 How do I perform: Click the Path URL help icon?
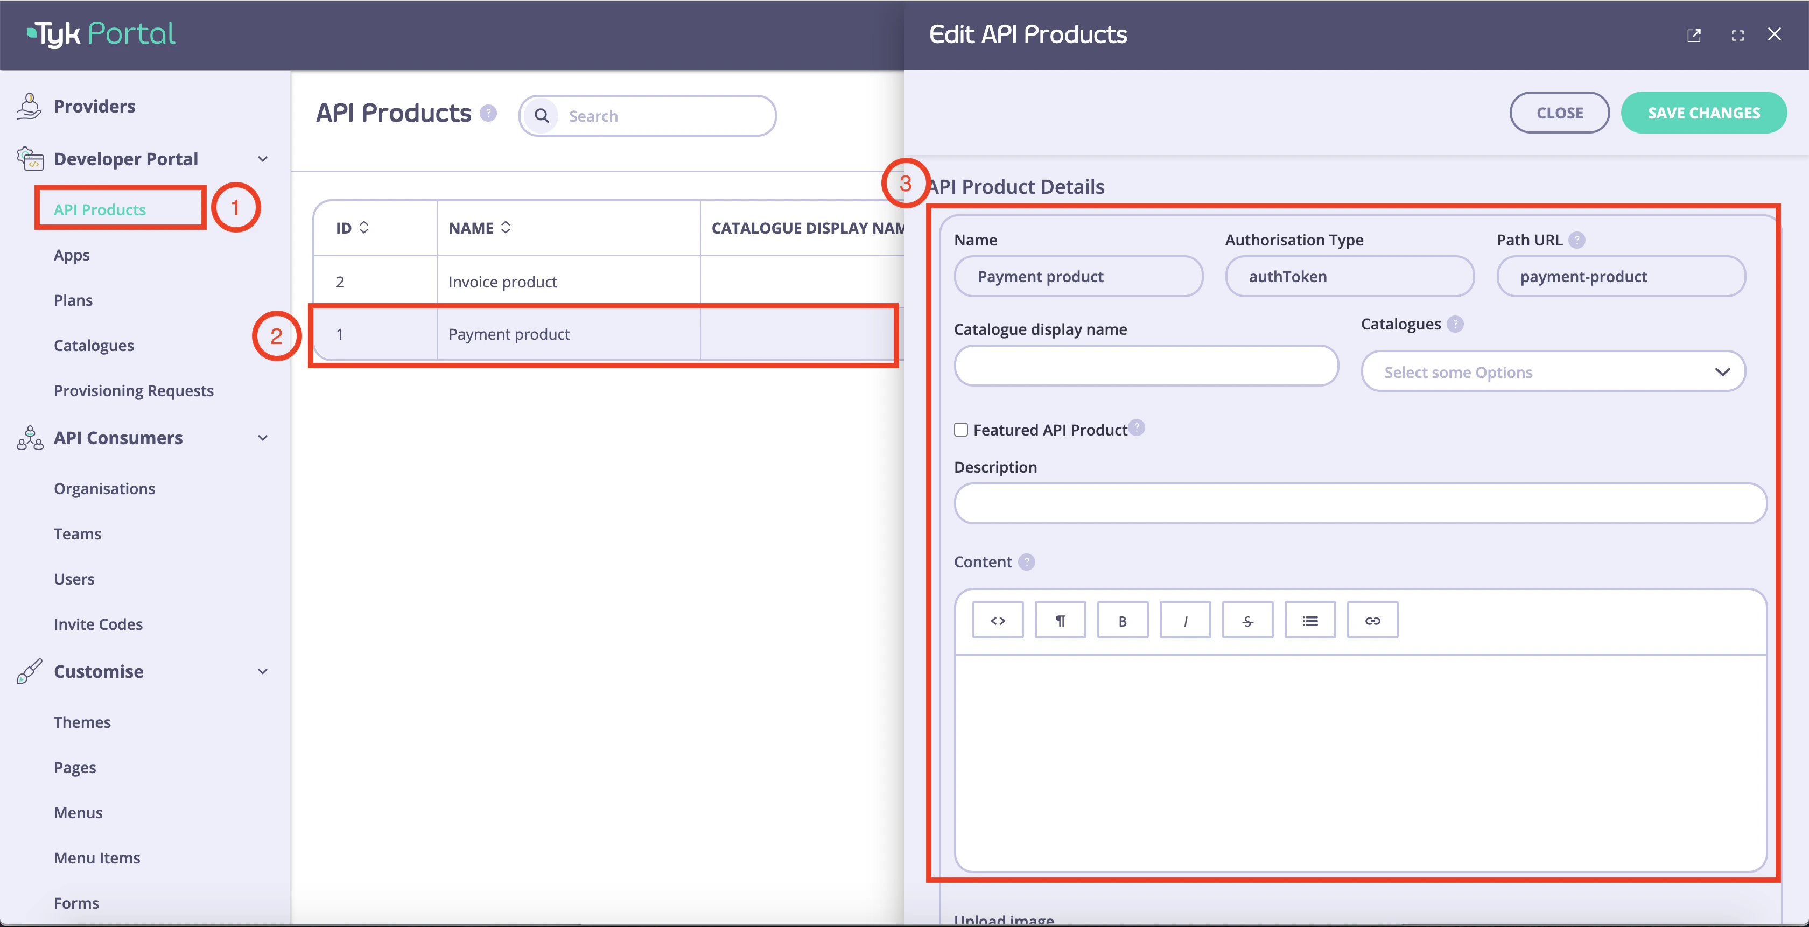click(x=1578, y=240)
